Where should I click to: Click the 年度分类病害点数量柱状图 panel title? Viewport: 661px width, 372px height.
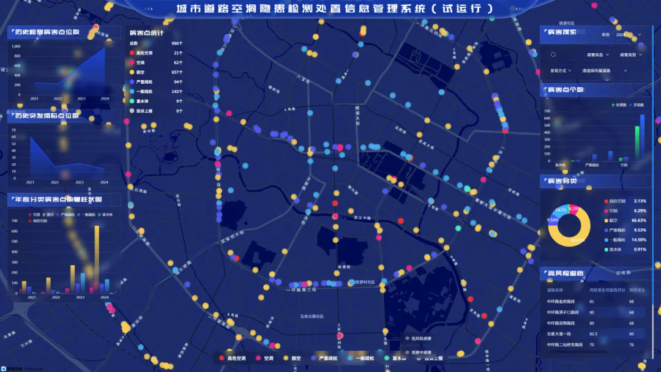coord(58,199)
